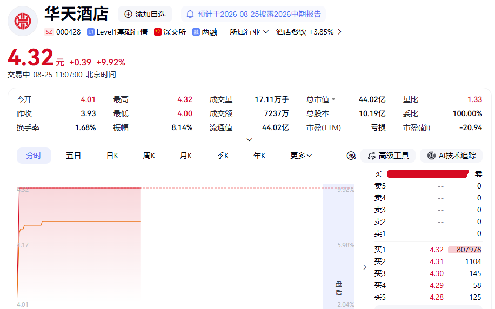Add 华天酒店 to watchlist with 添加自选
This screenshot has width=495, height=309.
tap(145, 14)
